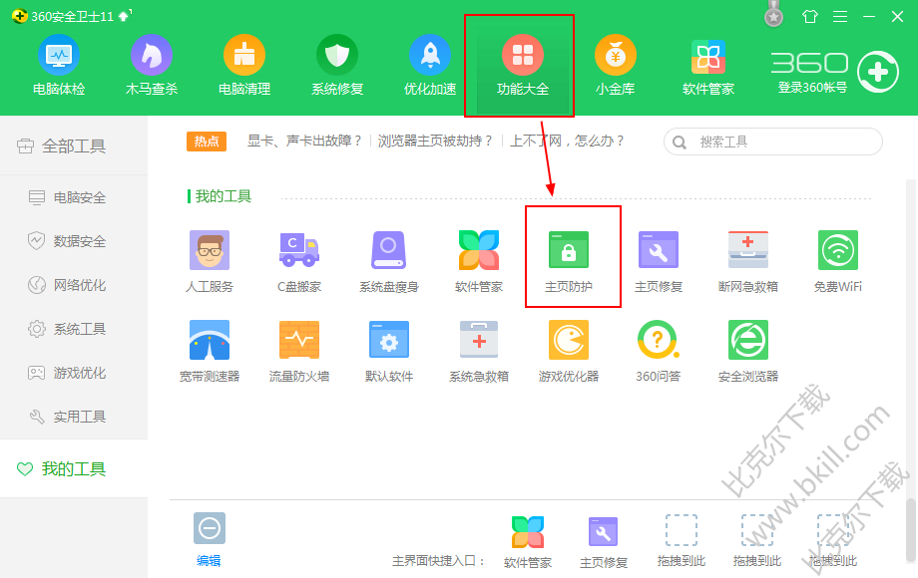Click the 热点 orange tag
The image size is (918, 578).
click(x=207, y=142)
